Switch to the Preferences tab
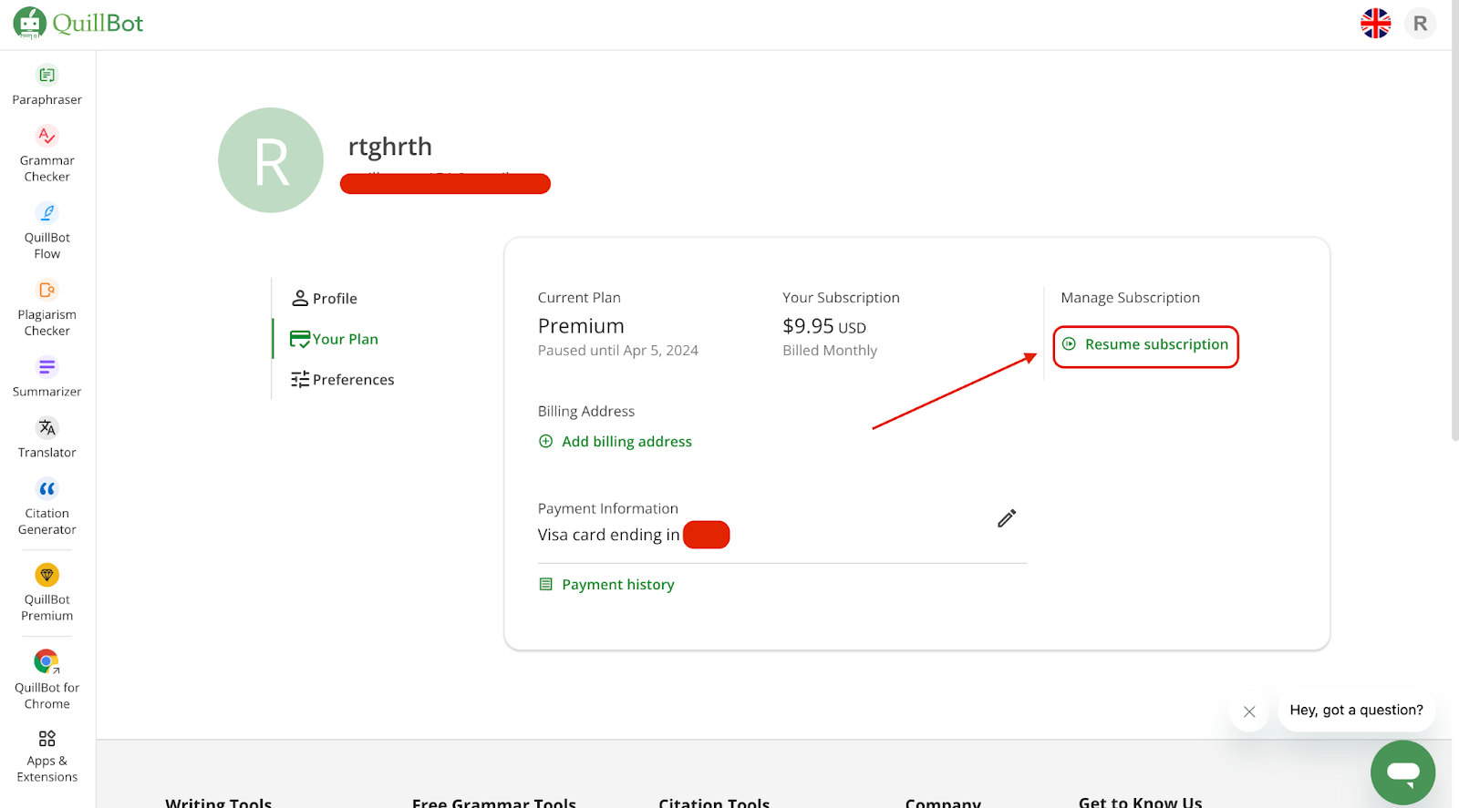The width and height of the screenshot is (1459, 808). coord(343,380)
